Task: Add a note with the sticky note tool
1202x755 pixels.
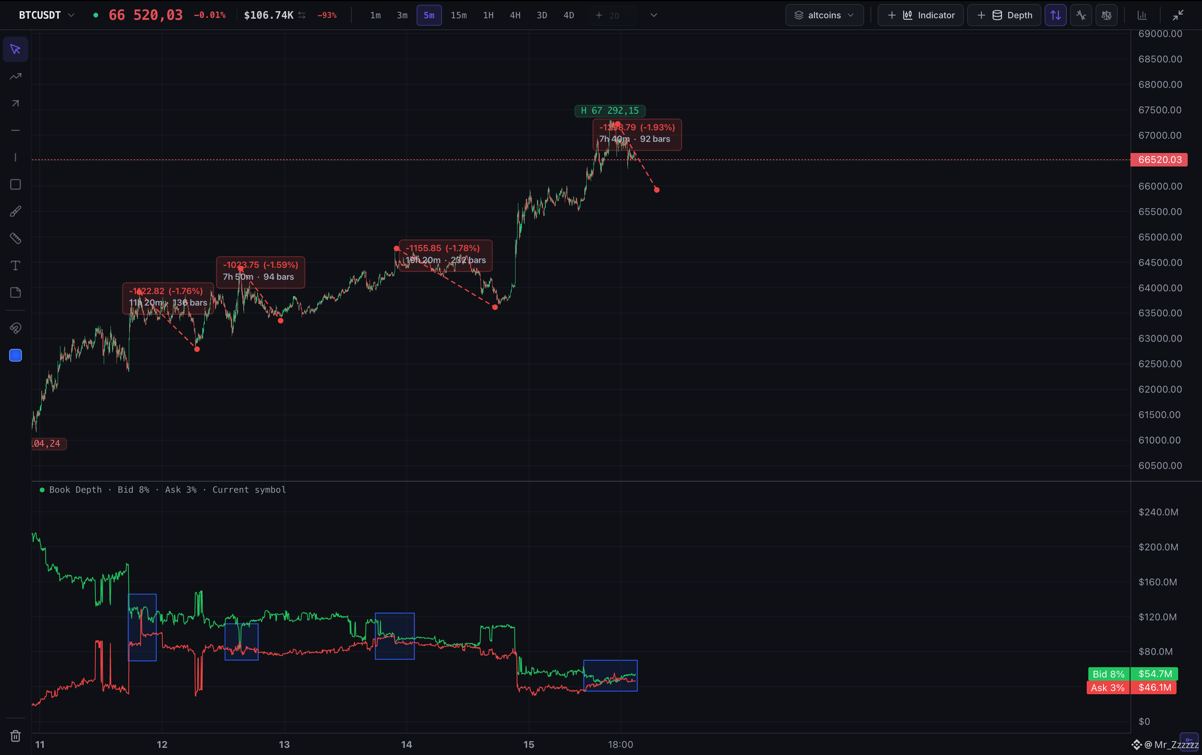Action: tap(16, 292)
